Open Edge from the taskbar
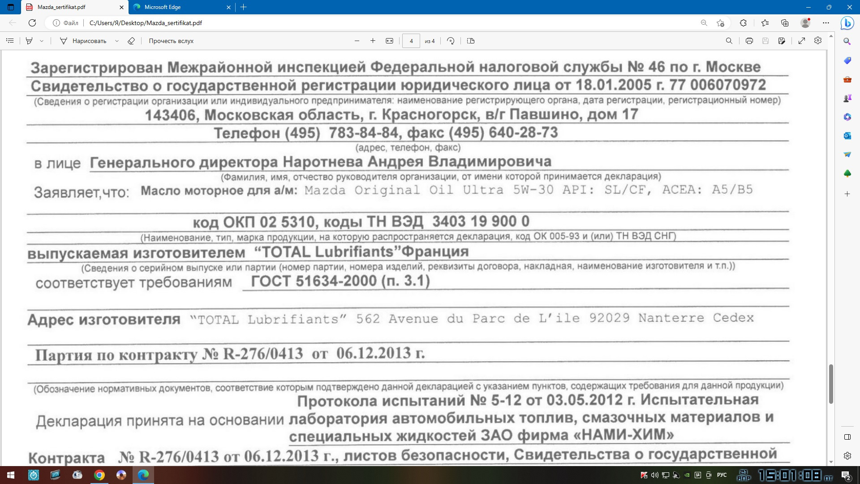 pos(143,475)
